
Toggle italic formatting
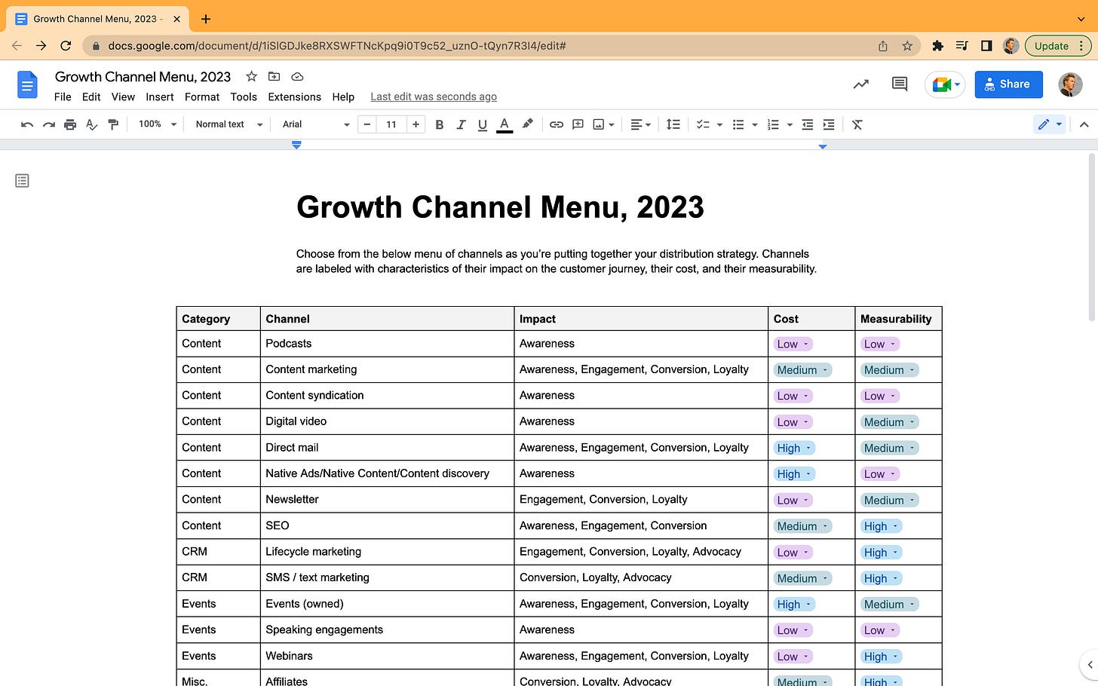[461, 124]
